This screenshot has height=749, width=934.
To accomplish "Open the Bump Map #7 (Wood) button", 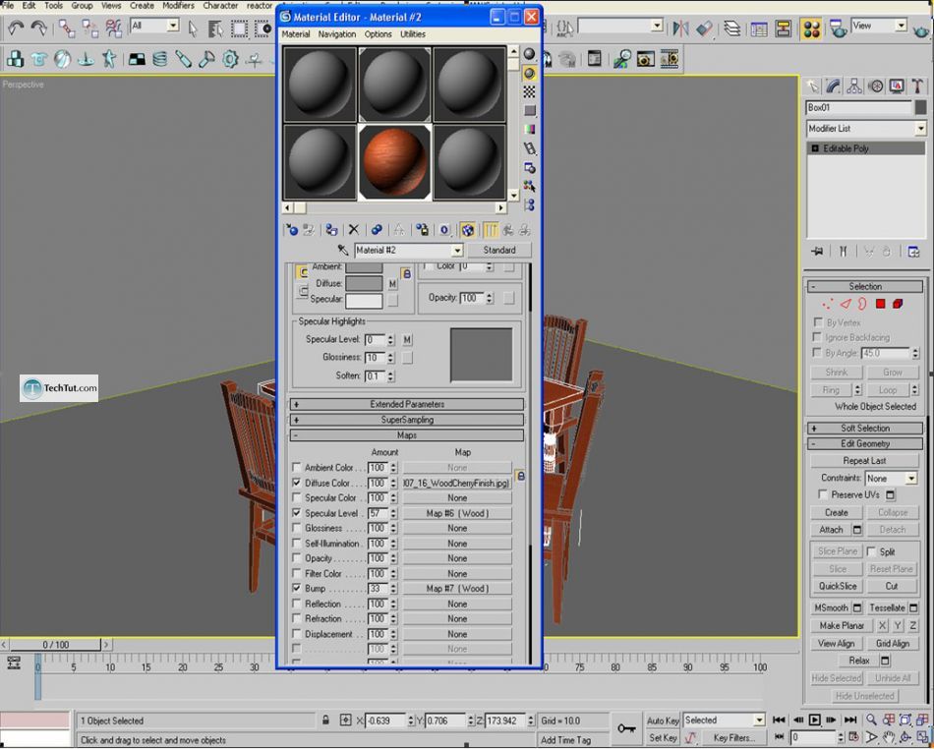I will (457, 588).
